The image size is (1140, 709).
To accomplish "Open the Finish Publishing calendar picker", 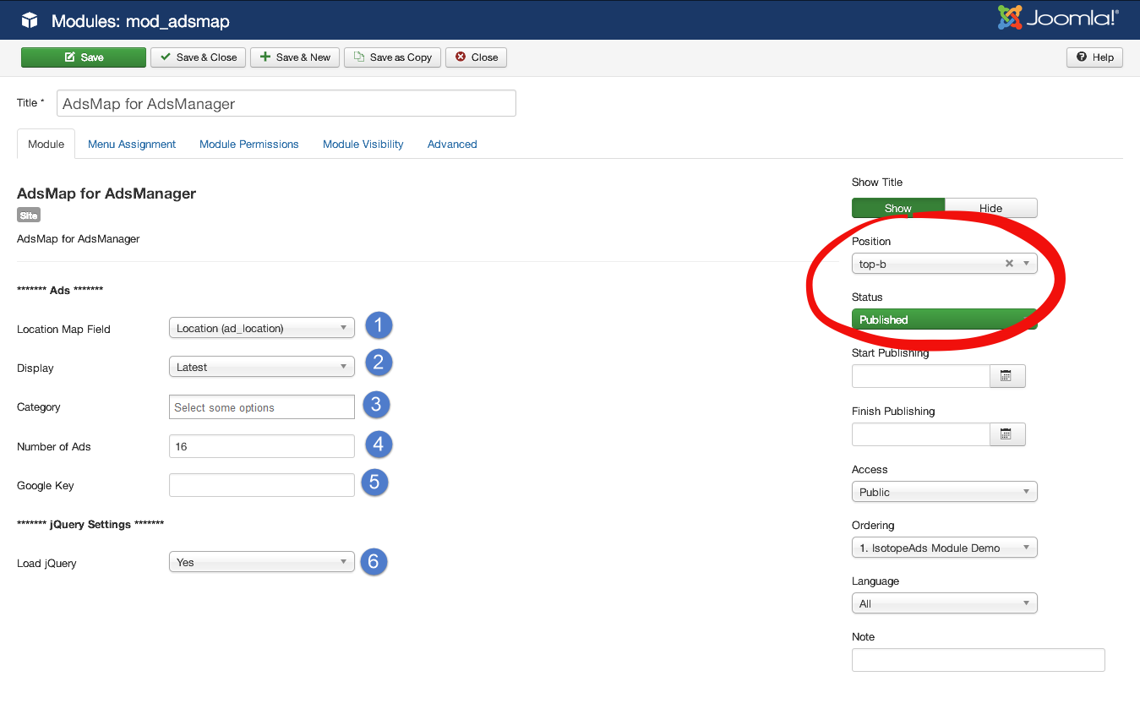I will (x=1007, y=434).
